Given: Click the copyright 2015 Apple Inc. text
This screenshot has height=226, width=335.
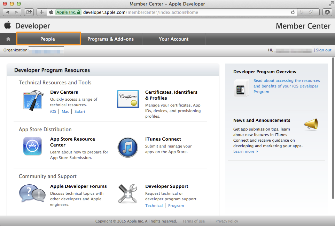Looking at the screenshot, I should (x=136, y=221).
